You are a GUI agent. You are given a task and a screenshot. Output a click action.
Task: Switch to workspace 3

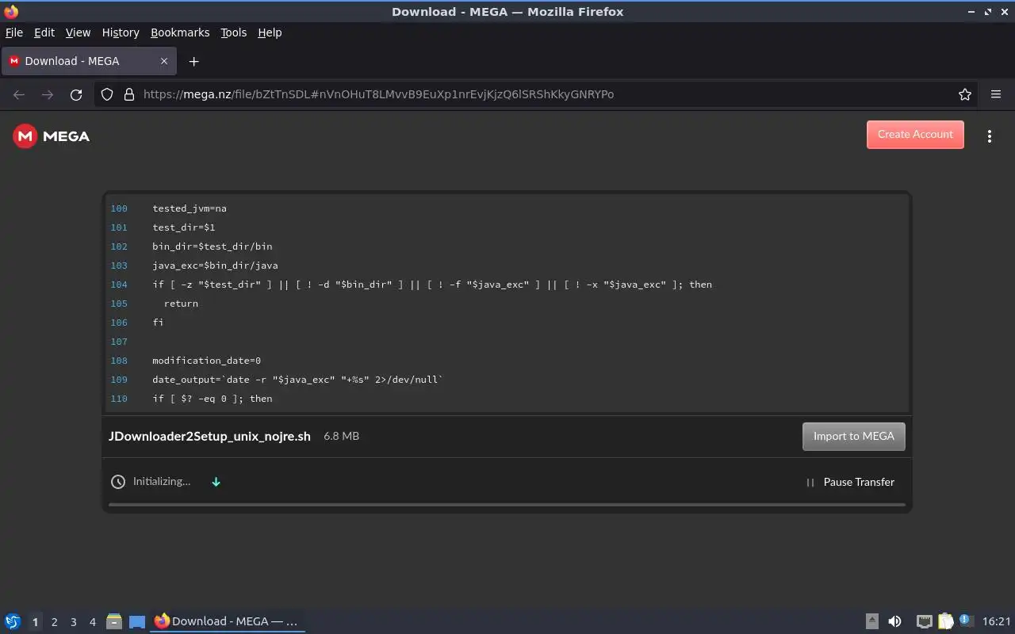[x=73, y=622]
